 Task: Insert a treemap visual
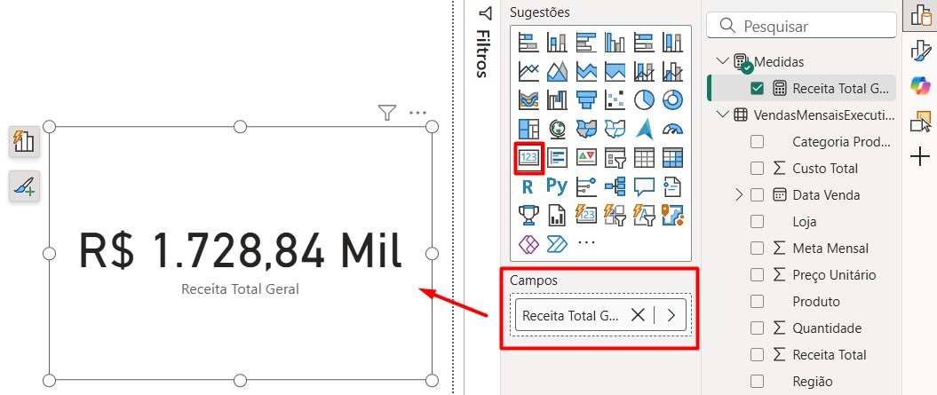(x=528, y=129)
